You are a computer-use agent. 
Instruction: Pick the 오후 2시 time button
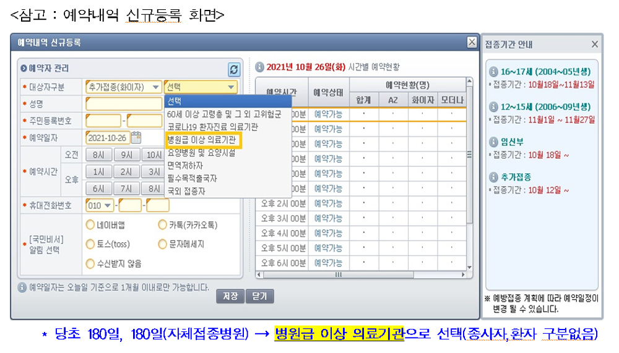click(127, 172)
